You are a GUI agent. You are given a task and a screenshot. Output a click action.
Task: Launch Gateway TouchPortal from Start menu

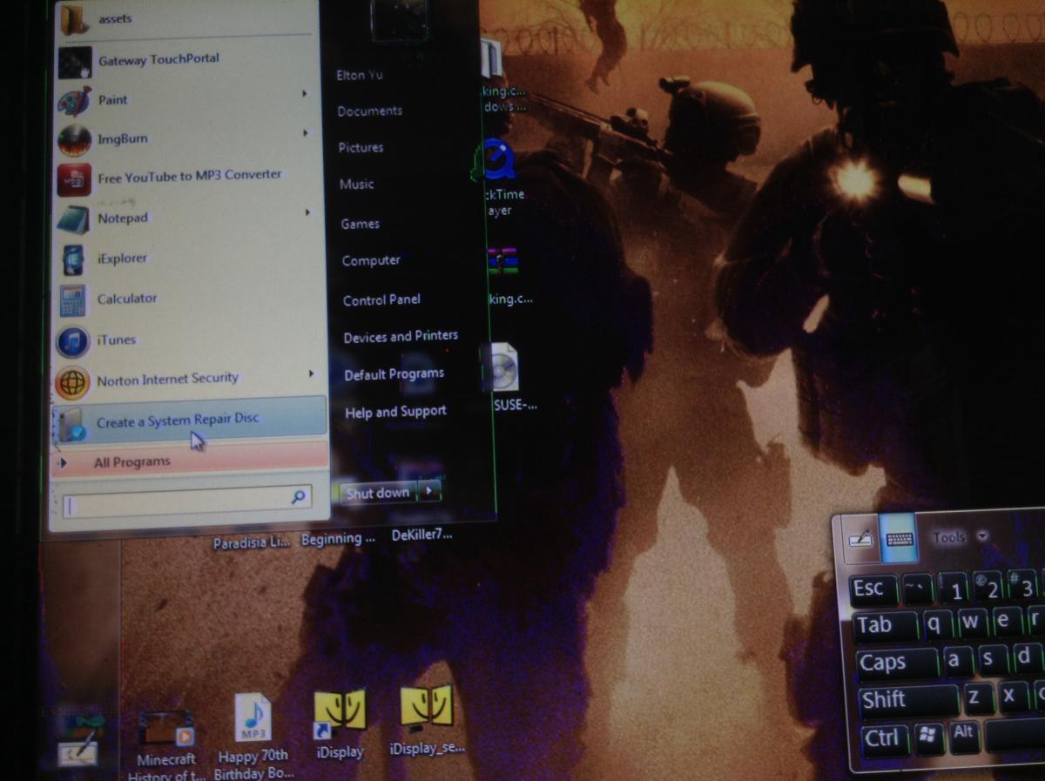click(185, 60)
